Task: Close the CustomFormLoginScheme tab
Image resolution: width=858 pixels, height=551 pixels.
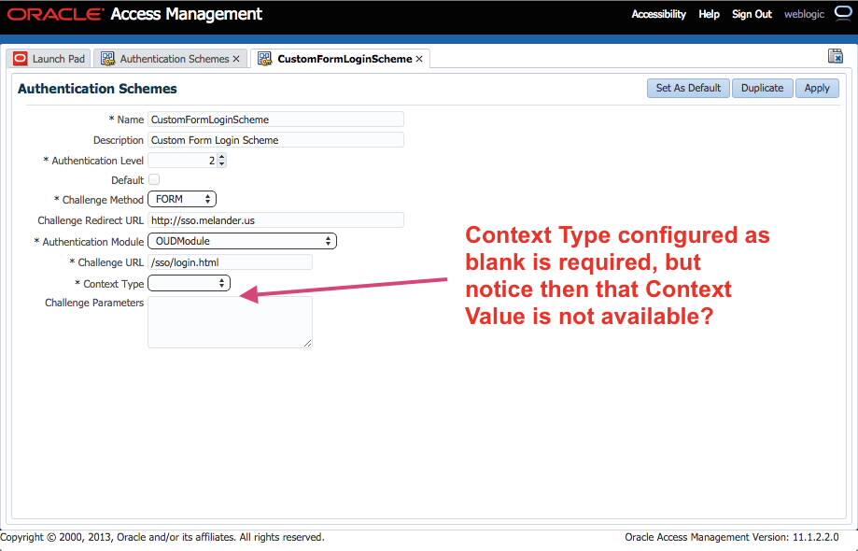Action: pyautogui.click(x=419, y=58)
